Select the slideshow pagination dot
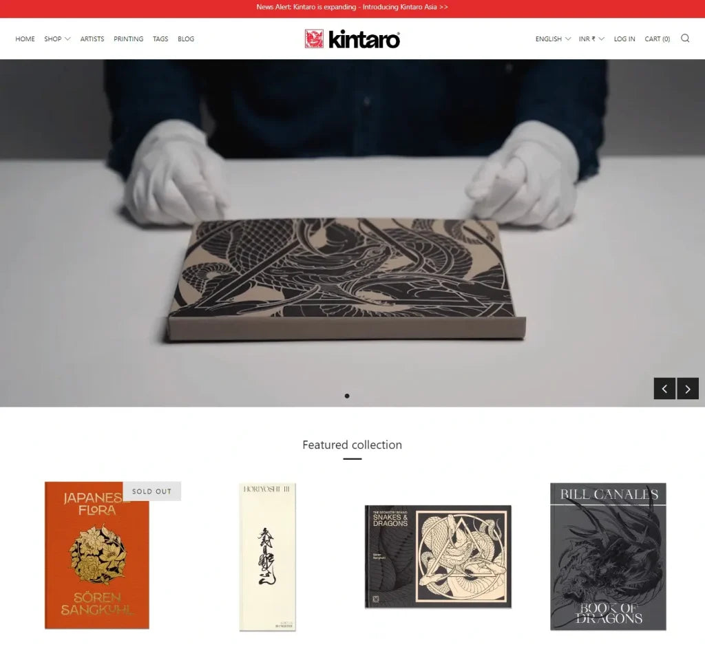 pyautogui.click(x=347, y=396)
